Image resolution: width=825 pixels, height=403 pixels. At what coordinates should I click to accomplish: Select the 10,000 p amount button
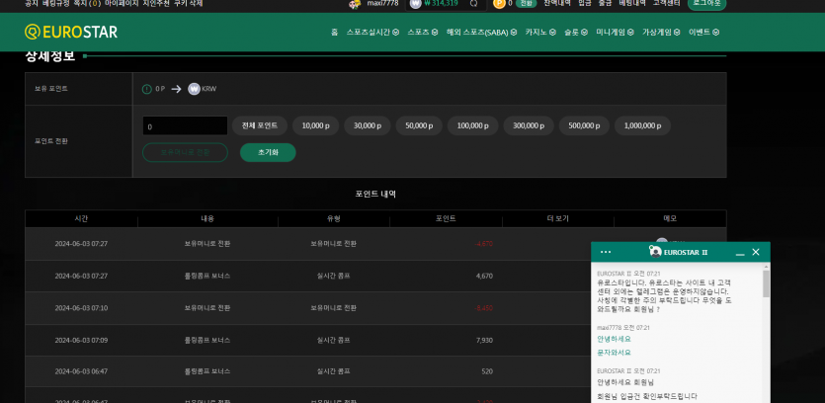316,125
